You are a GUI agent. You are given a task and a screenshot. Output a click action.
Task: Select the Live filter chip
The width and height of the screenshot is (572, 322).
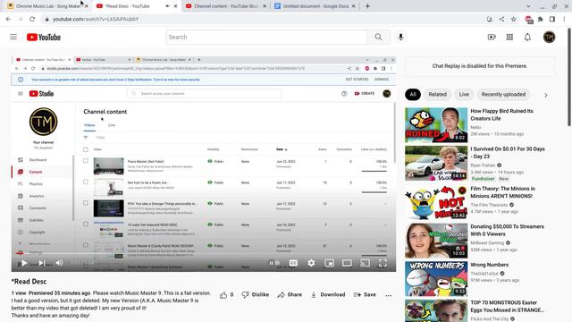click(x=464, y=94)
